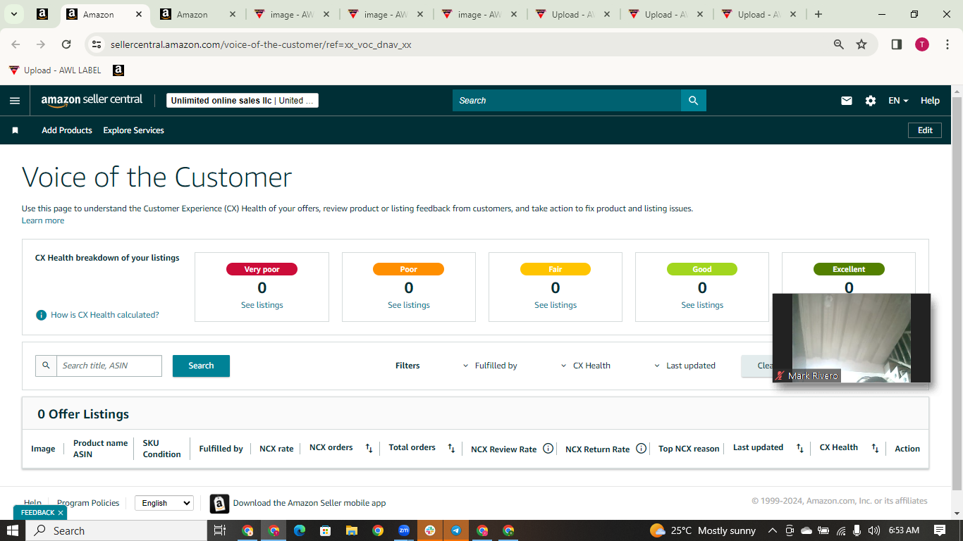The image size is (963, 541).
Task: Open the EN language dropdown
Action: pos(898,101)
